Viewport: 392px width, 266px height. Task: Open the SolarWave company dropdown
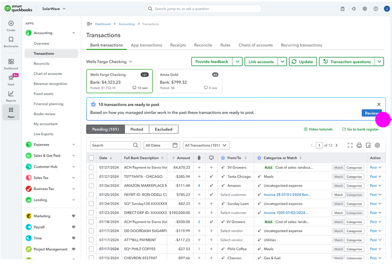(x=53, y=9)
